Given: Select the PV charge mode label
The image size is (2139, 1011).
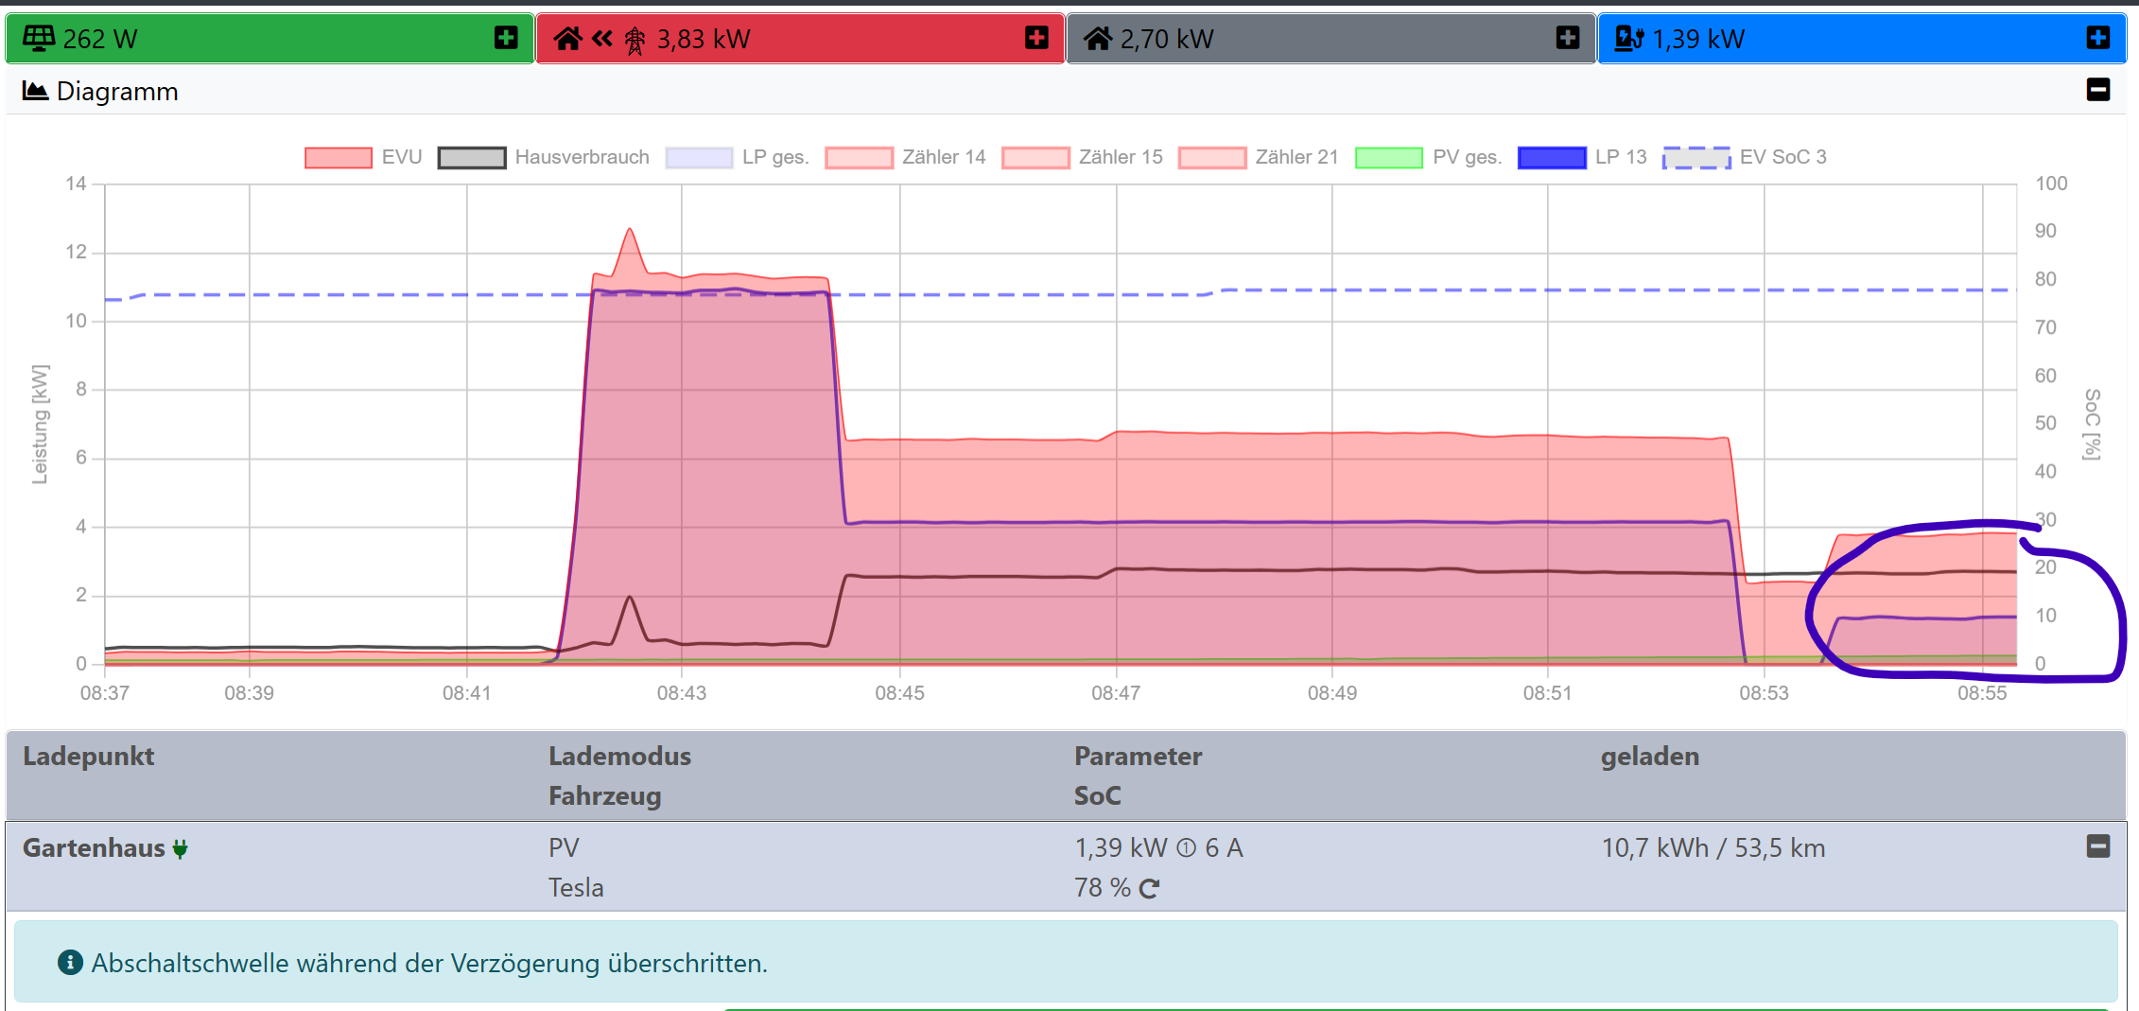Looking at the screenshot, I should (564, 848).
